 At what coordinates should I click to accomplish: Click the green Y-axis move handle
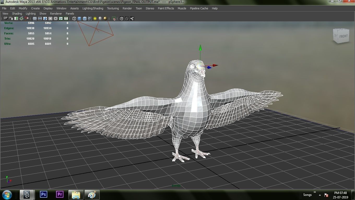tap(200, 48)
